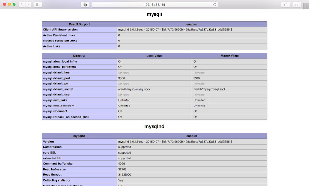This screenshot has width=309, height=186.
Task: Show the tab overview icon
Action: 296,4
